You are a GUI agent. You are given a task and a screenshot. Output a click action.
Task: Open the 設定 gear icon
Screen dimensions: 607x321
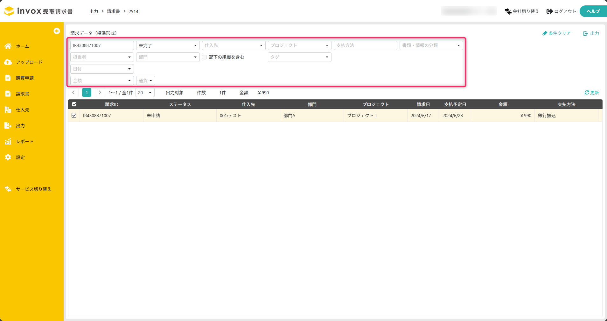8,157
